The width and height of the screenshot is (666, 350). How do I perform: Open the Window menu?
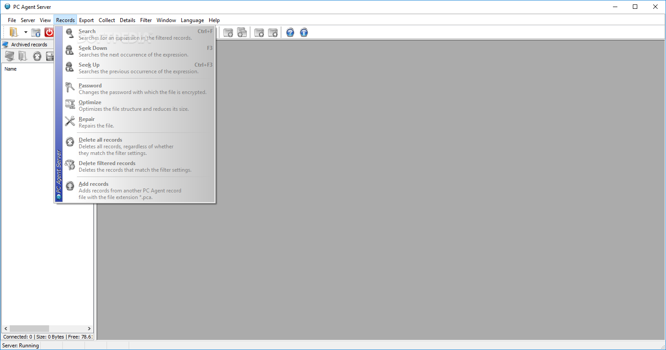(x=166, y=20)
